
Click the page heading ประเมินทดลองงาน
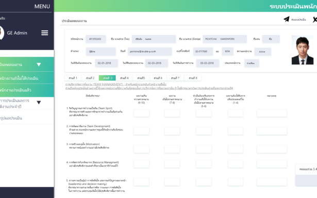click(x=74, y=21)
